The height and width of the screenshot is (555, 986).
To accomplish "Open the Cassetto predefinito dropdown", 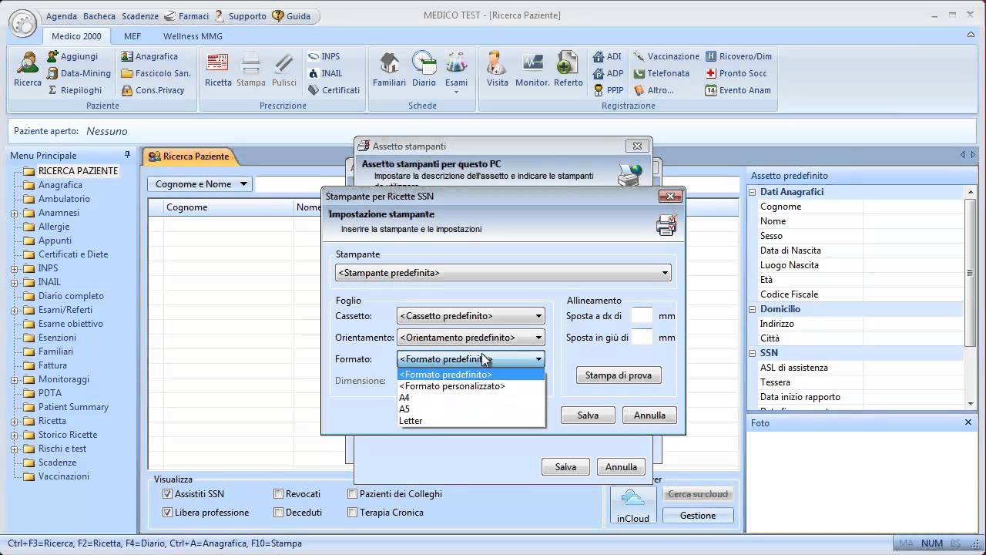I will coord(471,316).
